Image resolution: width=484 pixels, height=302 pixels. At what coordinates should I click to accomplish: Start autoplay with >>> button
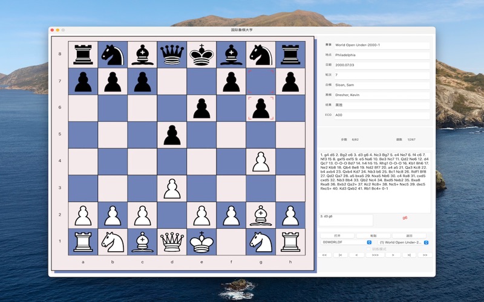tap(375, 255)
